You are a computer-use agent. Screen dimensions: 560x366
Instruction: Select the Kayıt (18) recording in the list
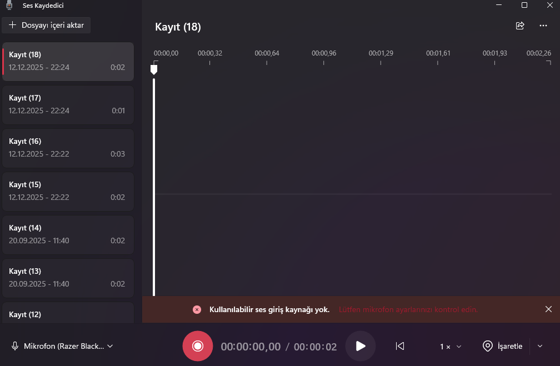click(68, 62)
